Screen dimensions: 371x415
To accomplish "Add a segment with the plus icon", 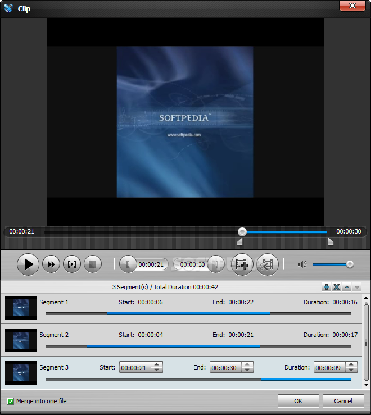I will click(326, 287).
